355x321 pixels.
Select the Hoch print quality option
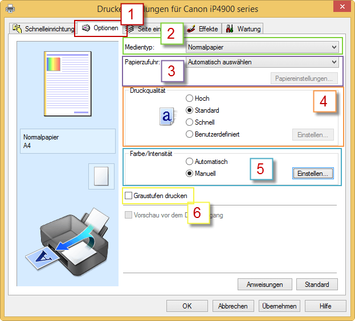click(x=197, y=98)
